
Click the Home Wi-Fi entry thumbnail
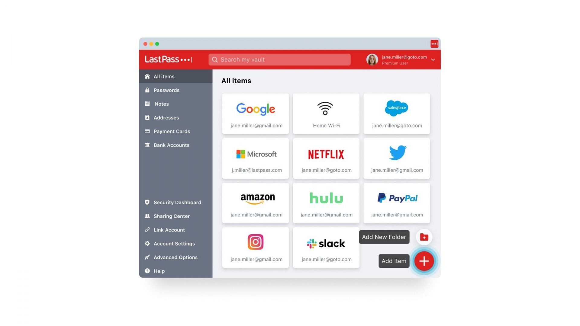326,113
